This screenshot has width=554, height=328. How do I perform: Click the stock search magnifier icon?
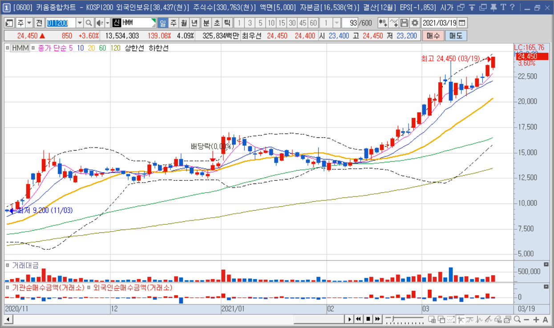pyautogui.click(x=89, y=23)
